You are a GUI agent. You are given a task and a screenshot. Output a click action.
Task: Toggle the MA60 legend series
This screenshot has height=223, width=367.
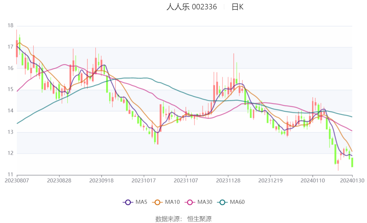(231, 202)
